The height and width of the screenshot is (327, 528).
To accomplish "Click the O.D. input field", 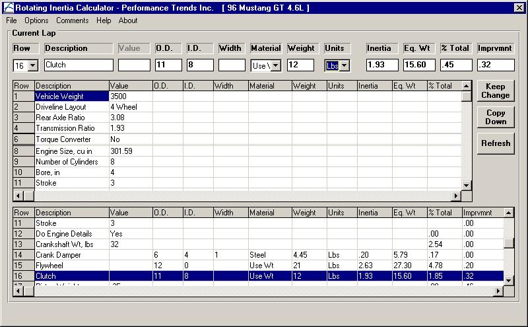I will point(168,65).
